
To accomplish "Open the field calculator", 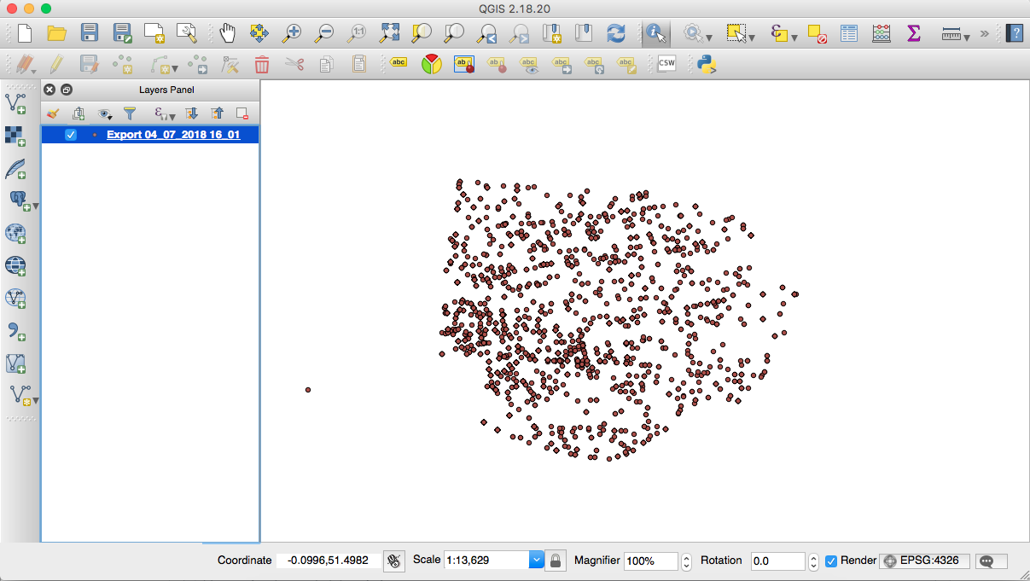I will click(x=882, y=33).
